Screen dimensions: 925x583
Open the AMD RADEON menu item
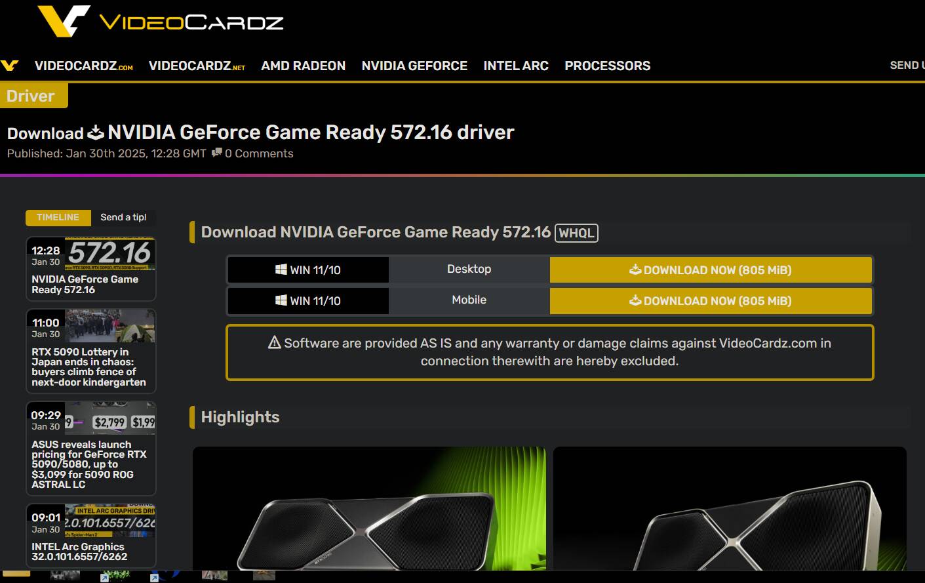pos(303,66)
